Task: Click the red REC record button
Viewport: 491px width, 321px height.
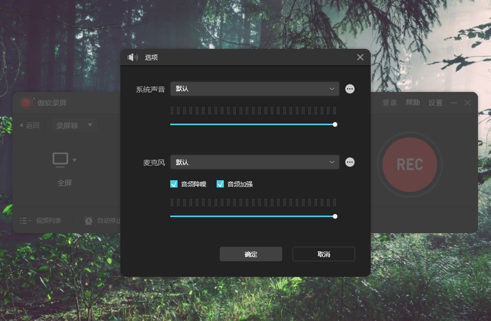Action: pos(410,165)
